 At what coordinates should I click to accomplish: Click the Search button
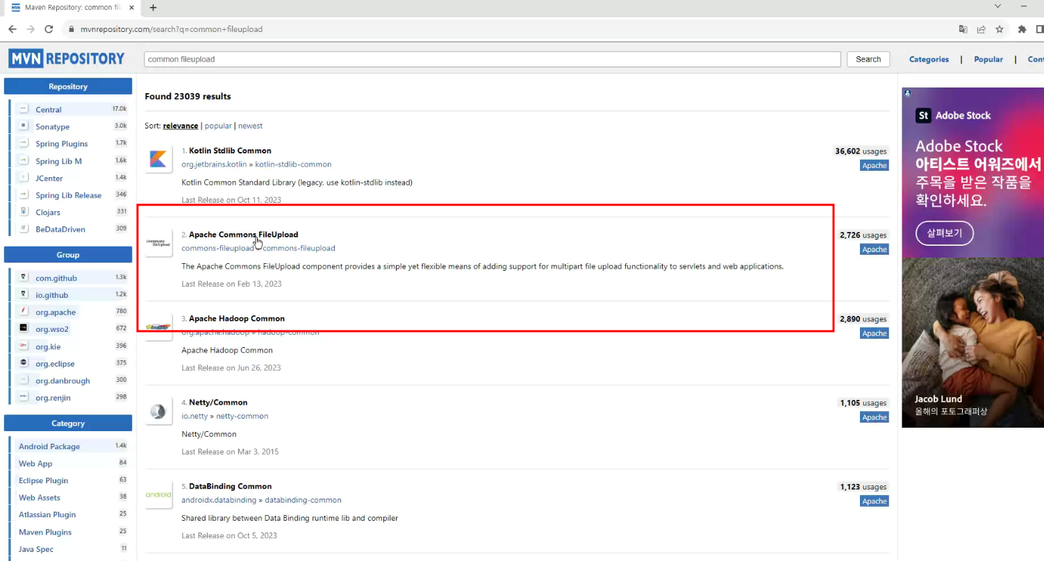coord(868,59)
